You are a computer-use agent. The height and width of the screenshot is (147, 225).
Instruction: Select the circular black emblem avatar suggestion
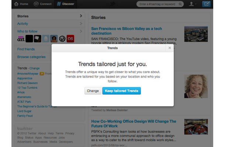tap(62, 39)
